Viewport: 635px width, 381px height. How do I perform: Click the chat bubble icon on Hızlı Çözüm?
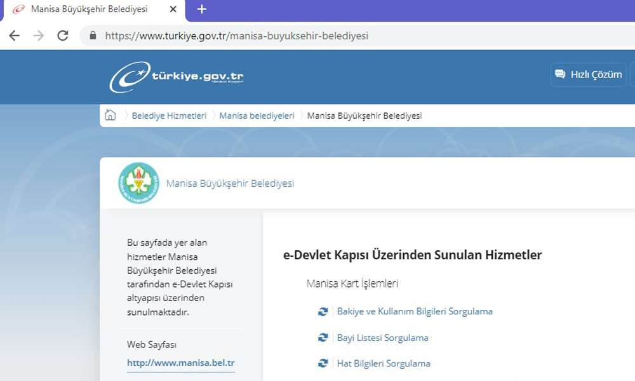(x=559, y=74)
